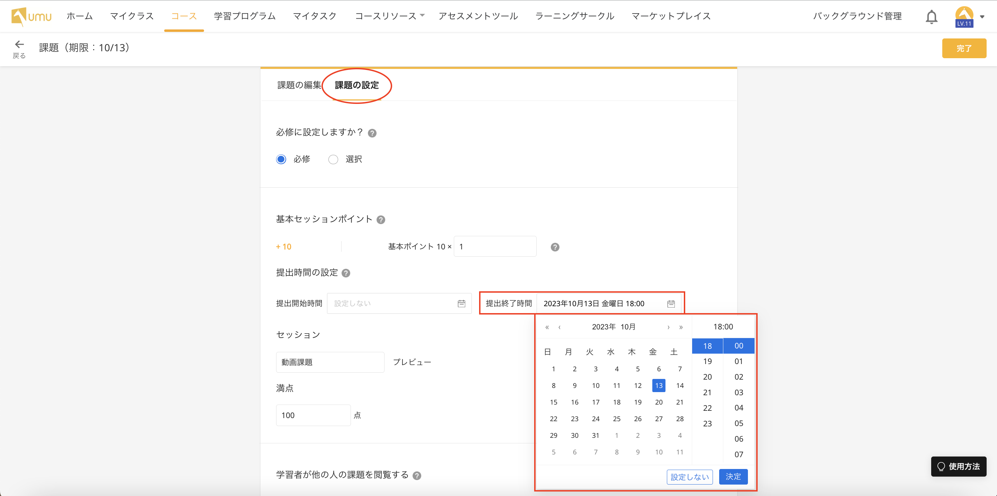Click the 満点 score input field

tap(313, 415)
